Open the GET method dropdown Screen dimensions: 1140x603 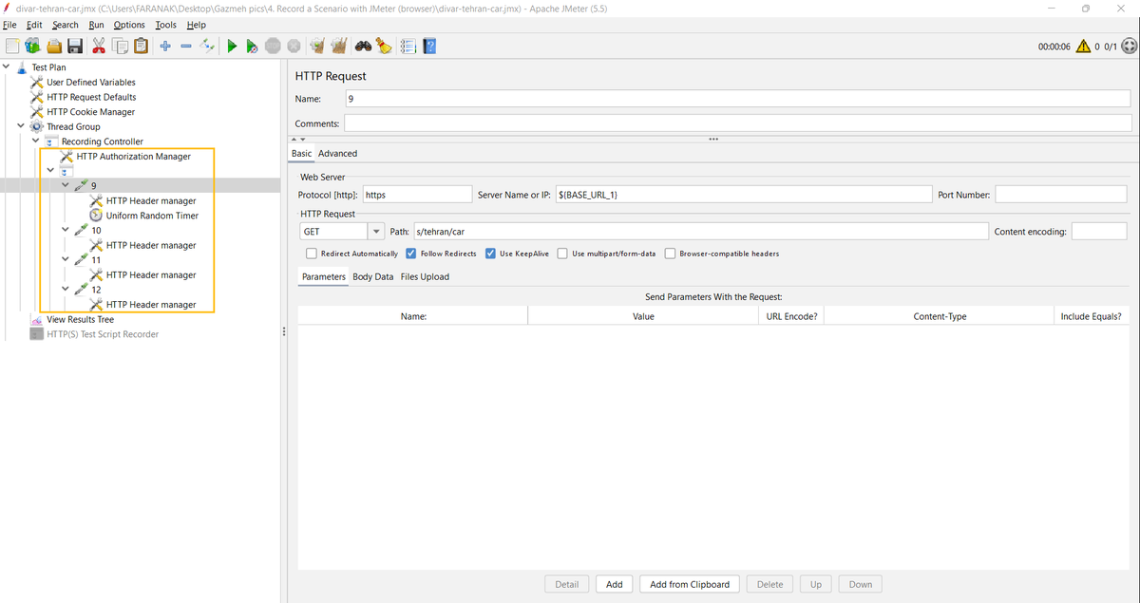pyautogui.click(x=376, y=232)
